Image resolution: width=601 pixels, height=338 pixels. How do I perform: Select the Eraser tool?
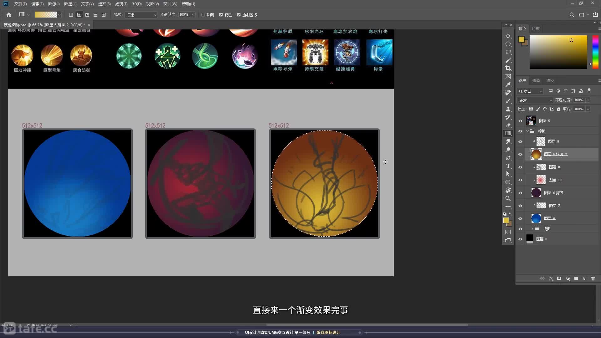[x=508, y=125]
